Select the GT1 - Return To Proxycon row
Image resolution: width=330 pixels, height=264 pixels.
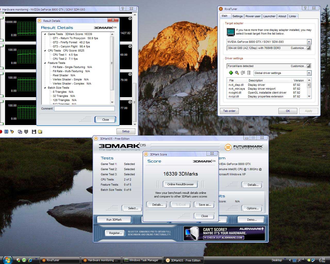coord(75,38)
